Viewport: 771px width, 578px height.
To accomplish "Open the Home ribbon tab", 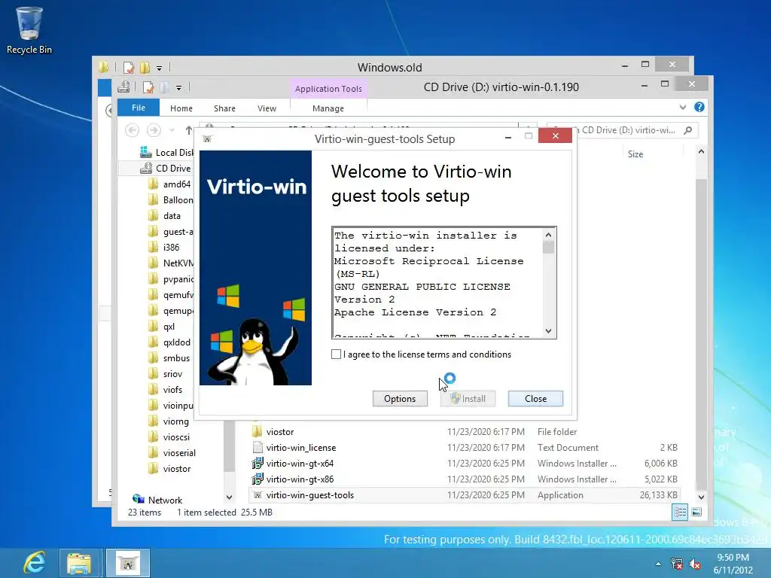I will click(x=181, y=108).
